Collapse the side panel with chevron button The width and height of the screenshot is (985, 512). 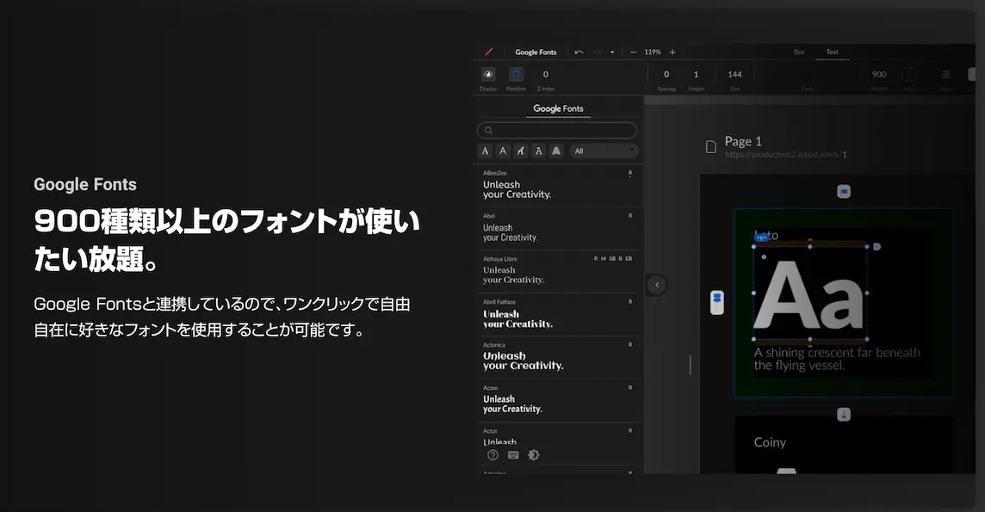pos(656,285)
